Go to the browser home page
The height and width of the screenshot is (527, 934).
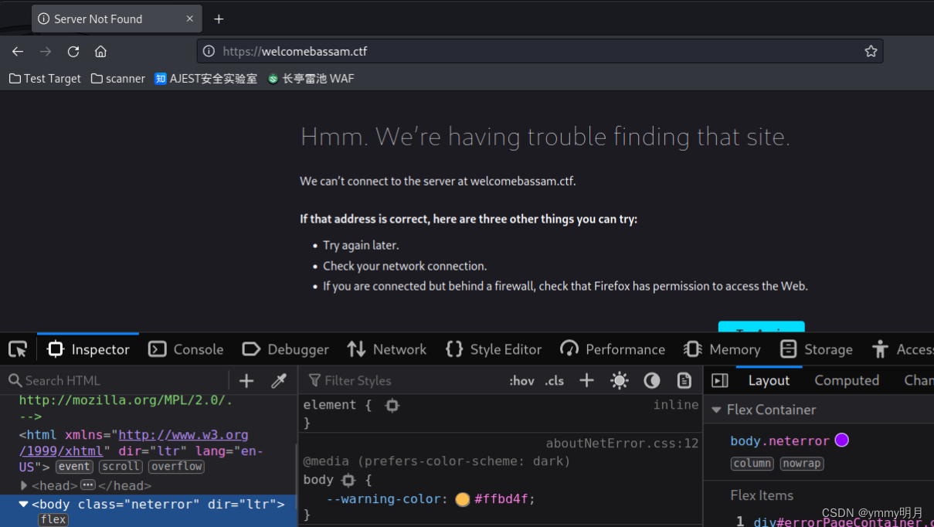(100, 51)
